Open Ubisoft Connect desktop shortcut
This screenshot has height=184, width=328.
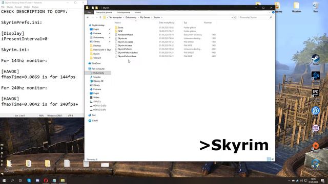click(316, 111)
